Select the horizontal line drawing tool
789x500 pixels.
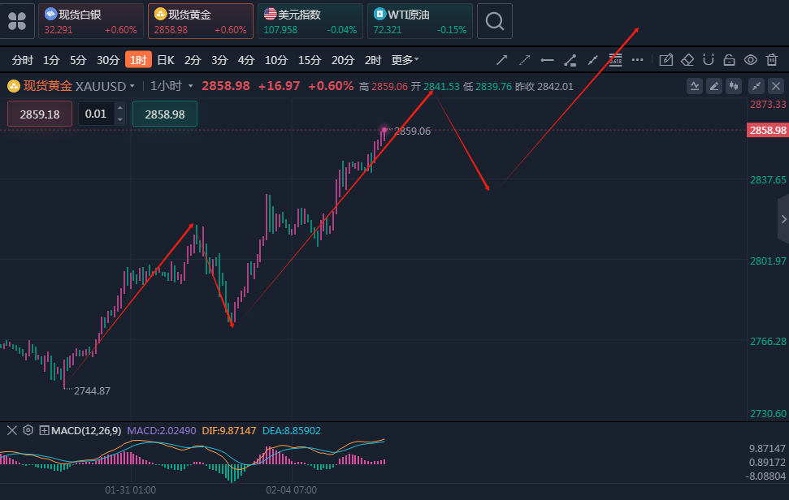tap(548, 60)
